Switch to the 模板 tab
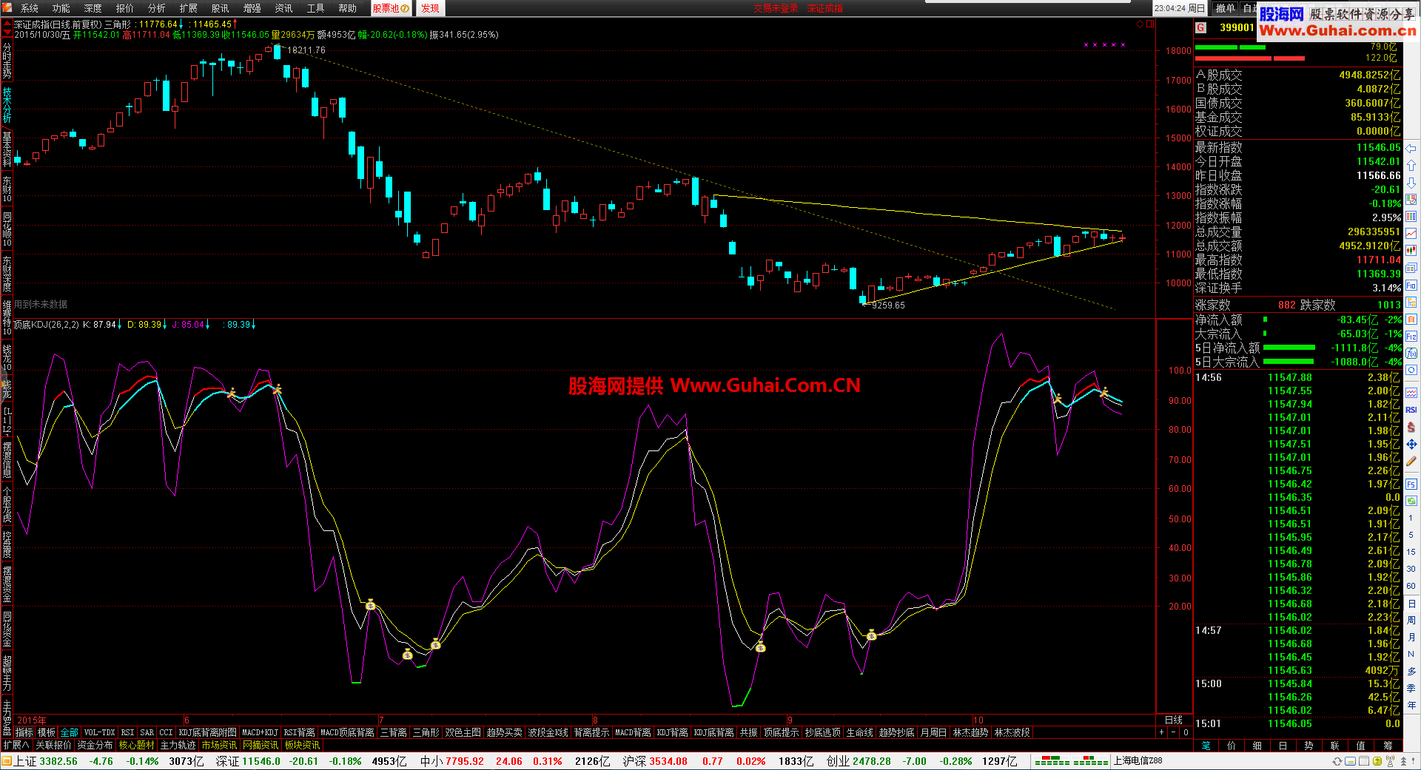Screen dimensions: 1421x770 pos(47,732)
